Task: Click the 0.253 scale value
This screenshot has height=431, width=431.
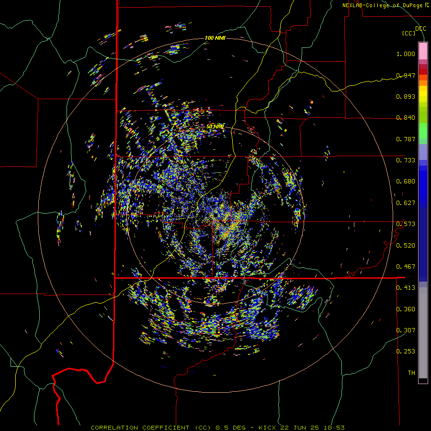Action: point(406,352)
